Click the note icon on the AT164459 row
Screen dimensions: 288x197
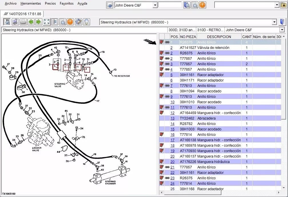[x=162, y=113]
